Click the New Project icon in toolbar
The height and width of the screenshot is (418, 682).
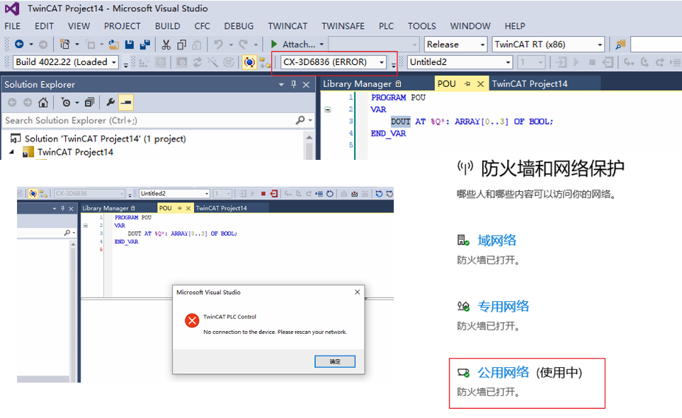[65, 44]
